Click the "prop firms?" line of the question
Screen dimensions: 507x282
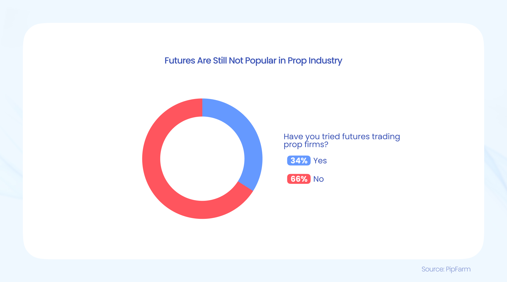tap(306, 144)
